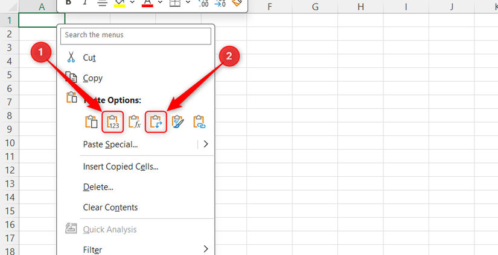Image resolution: width=498 pixels, height=255 pixels.
Task: Select Paste Values (123) option
Action: click(112, 122)
